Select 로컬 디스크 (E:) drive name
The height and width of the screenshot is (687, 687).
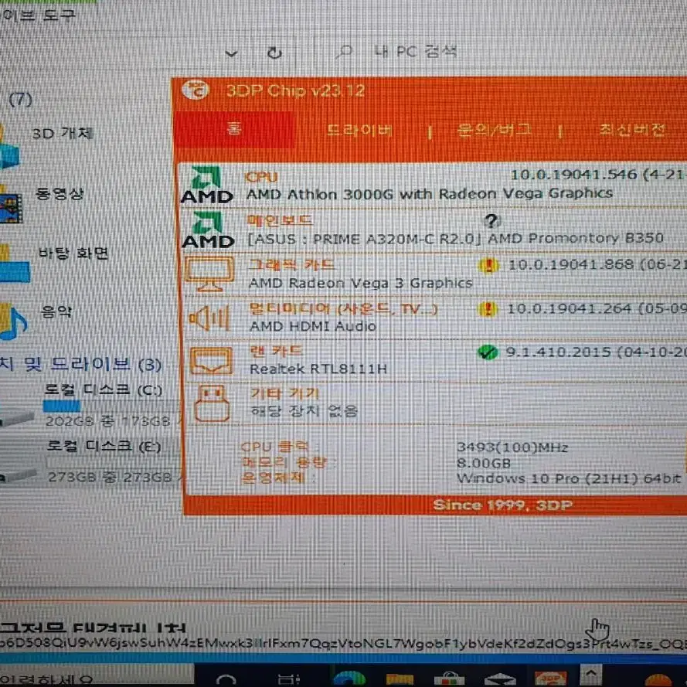point(104,446)
